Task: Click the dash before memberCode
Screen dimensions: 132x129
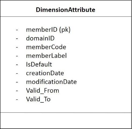Action: coord(17,47)
